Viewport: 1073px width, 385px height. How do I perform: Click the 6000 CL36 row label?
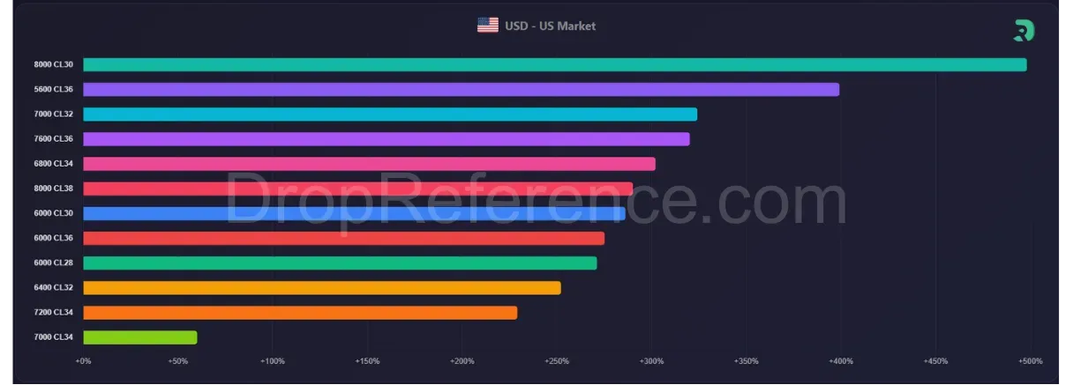pyautogui.click(x=54, y=238)
